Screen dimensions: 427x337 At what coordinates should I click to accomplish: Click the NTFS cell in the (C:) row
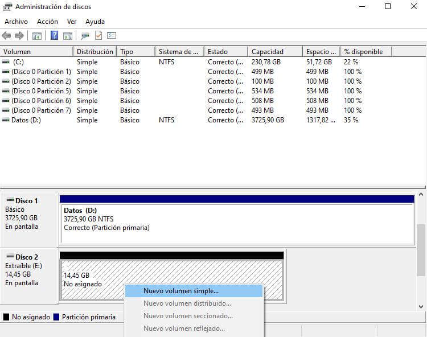tap(167, 62)
